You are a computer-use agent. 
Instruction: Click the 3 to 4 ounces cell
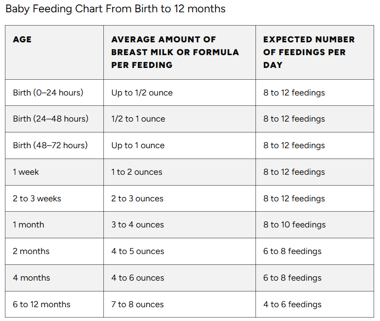coord(137,225)
